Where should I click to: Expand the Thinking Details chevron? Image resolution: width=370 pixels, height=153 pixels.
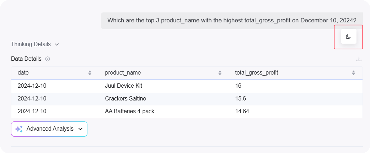57,45
